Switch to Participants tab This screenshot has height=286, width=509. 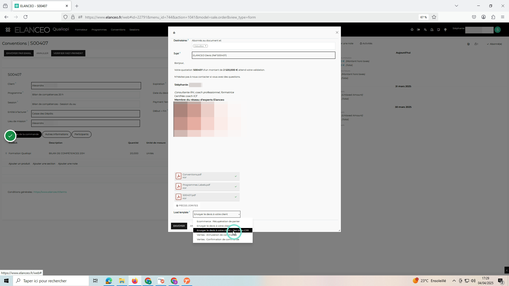coord(81,134)
